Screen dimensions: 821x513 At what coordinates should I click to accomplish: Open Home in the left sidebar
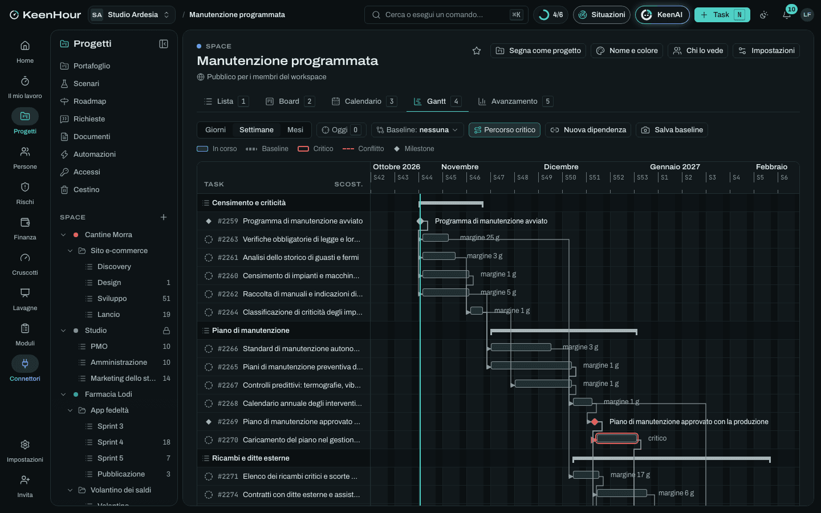click(25, 51)
